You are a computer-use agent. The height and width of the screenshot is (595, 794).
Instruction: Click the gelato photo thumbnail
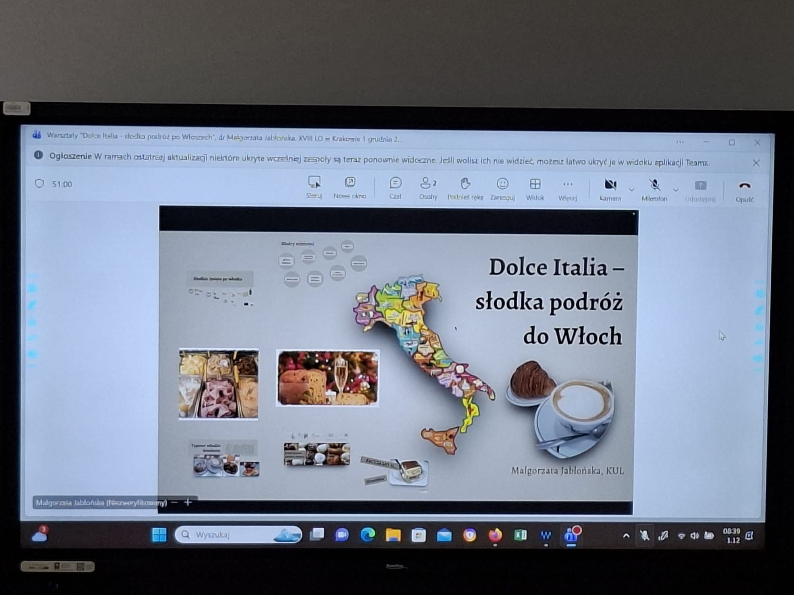pos(219,384)
